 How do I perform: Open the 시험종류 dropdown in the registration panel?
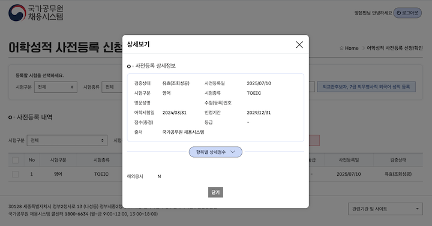point(112,87)
